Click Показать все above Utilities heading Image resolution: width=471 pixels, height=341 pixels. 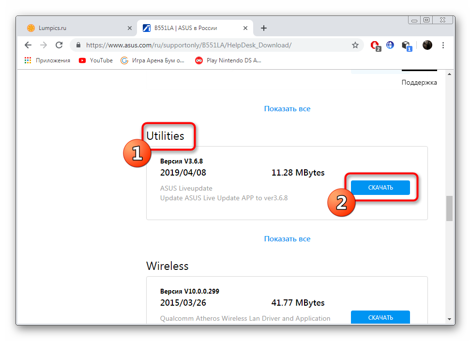pos(287,109)
